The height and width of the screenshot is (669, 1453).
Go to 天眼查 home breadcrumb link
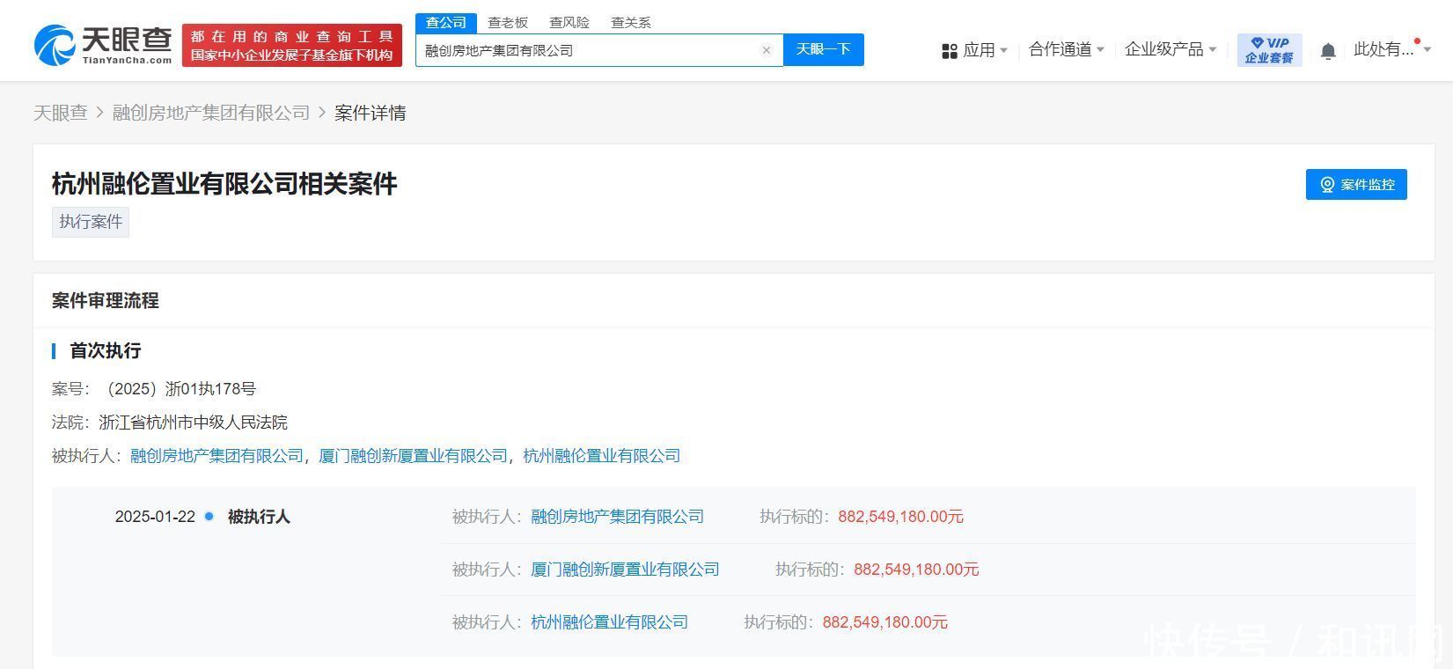[x=61, y=113]
